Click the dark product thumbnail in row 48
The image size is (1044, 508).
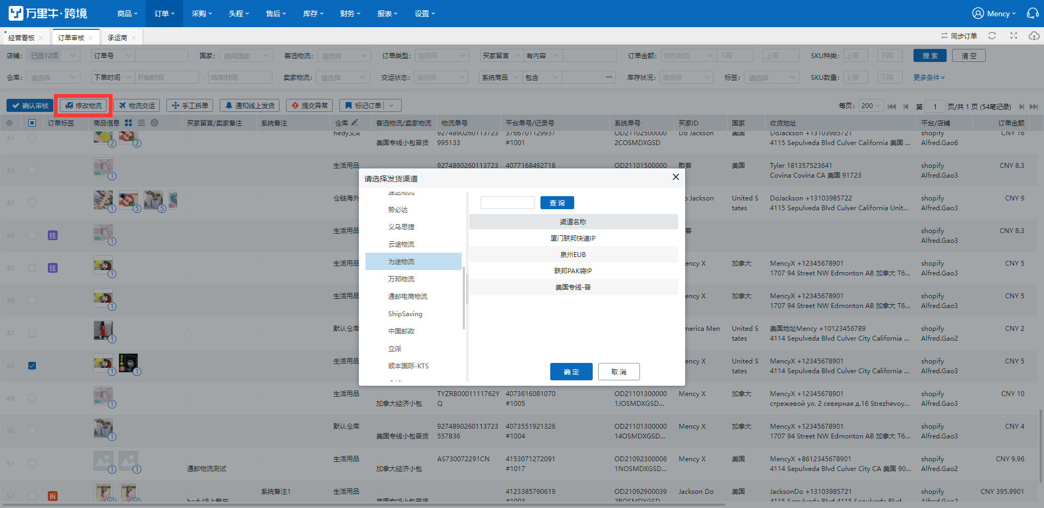tap(128, 362)
